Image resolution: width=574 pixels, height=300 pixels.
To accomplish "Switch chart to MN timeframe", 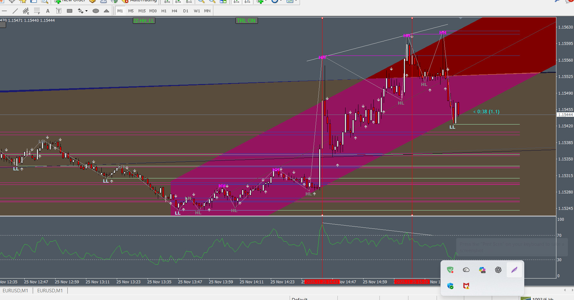I will point(207,11).
